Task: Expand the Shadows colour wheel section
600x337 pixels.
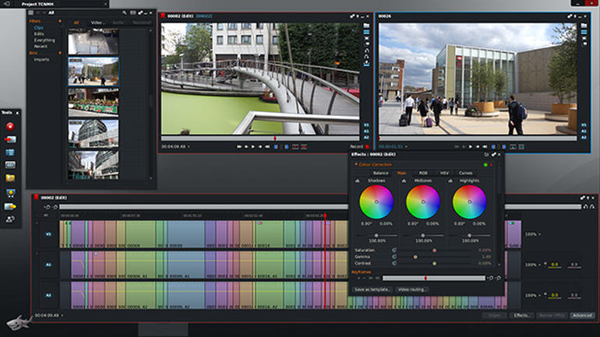Action: 358,181
